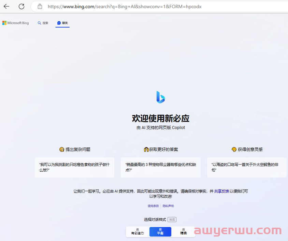Click the 选择对话样式 label
Image resolution: width=288 pixels, height=241 pixels.
[x=155, y=219]
